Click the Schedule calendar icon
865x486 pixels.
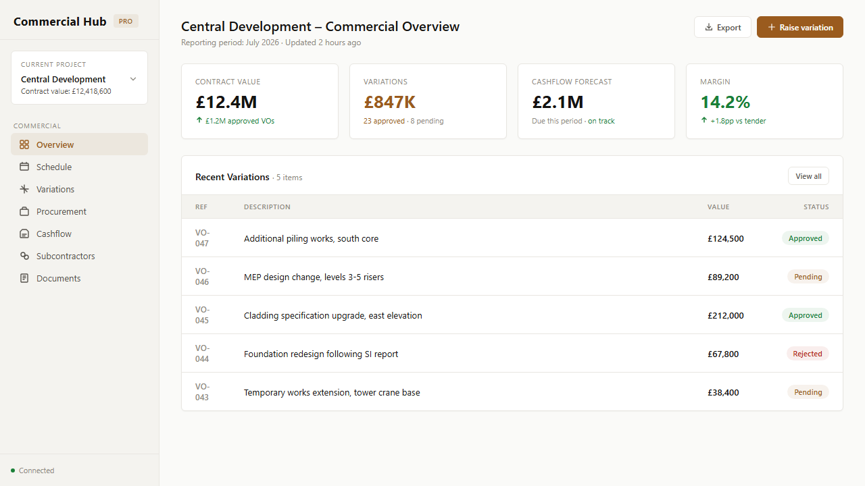(24, 167)
